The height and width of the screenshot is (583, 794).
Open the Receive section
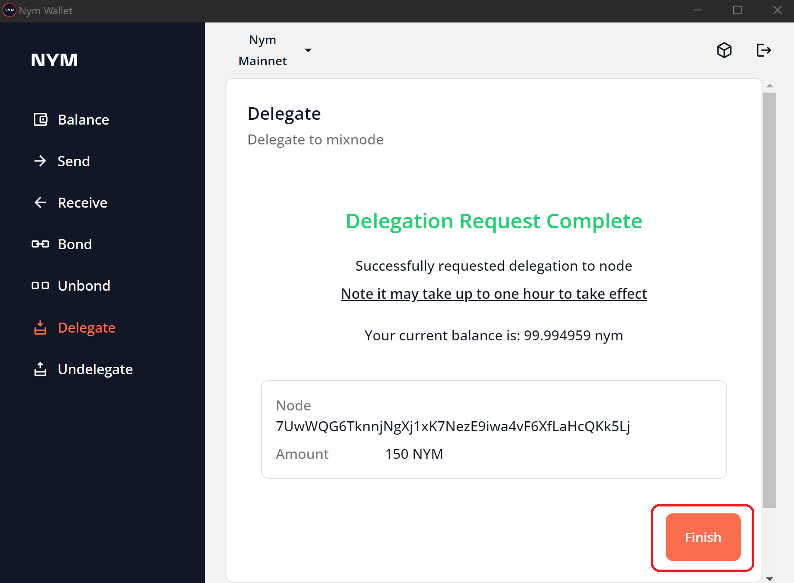tap(83, 203)
